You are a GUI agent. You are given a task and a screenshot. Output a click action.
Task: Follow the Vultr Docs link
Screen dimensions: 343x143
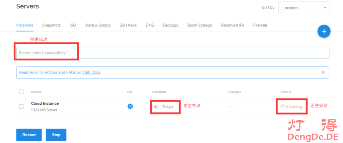[91, 72]
